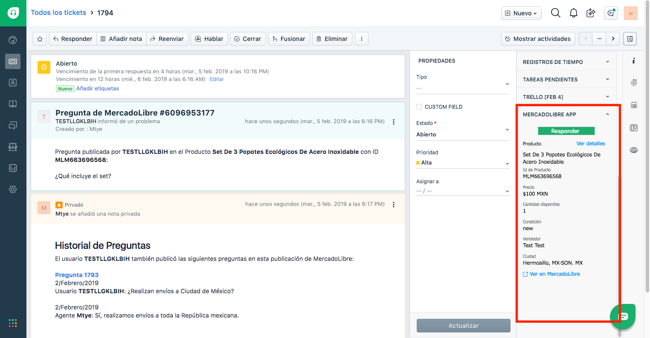Click the Añadir etiquetas link
This screenshot has height=338, width=650.
tap(98, 89)
